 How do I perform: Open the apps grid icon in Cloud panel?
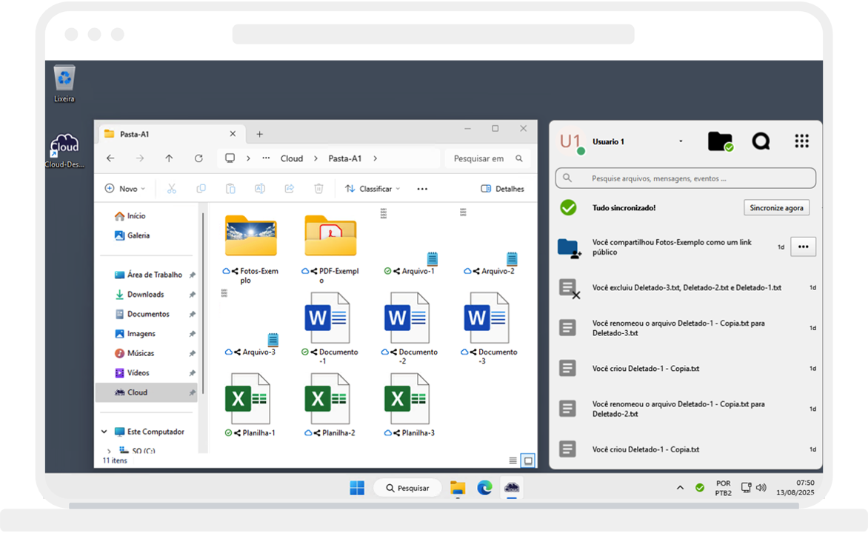click(801, 141)
